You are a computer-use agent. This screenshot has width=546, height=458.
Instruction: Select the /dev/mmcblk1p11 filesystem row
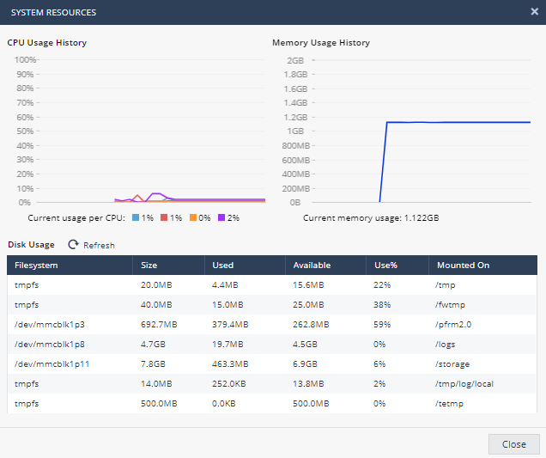click(x=52, y=365)
